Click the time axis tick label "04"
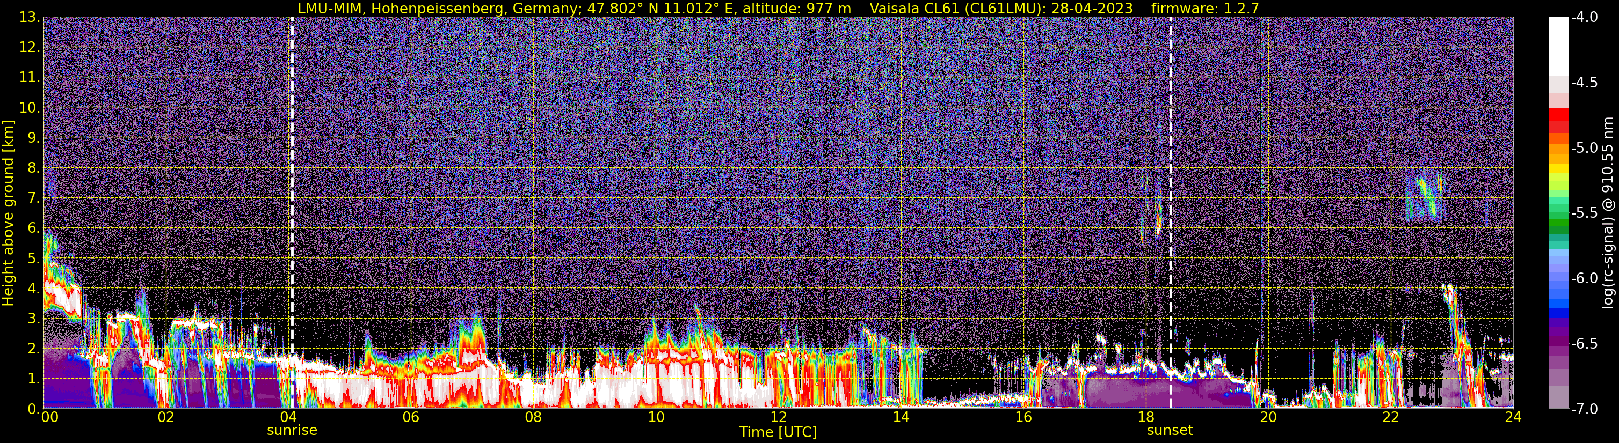1619x443 pixels. [x=288, y=417]
